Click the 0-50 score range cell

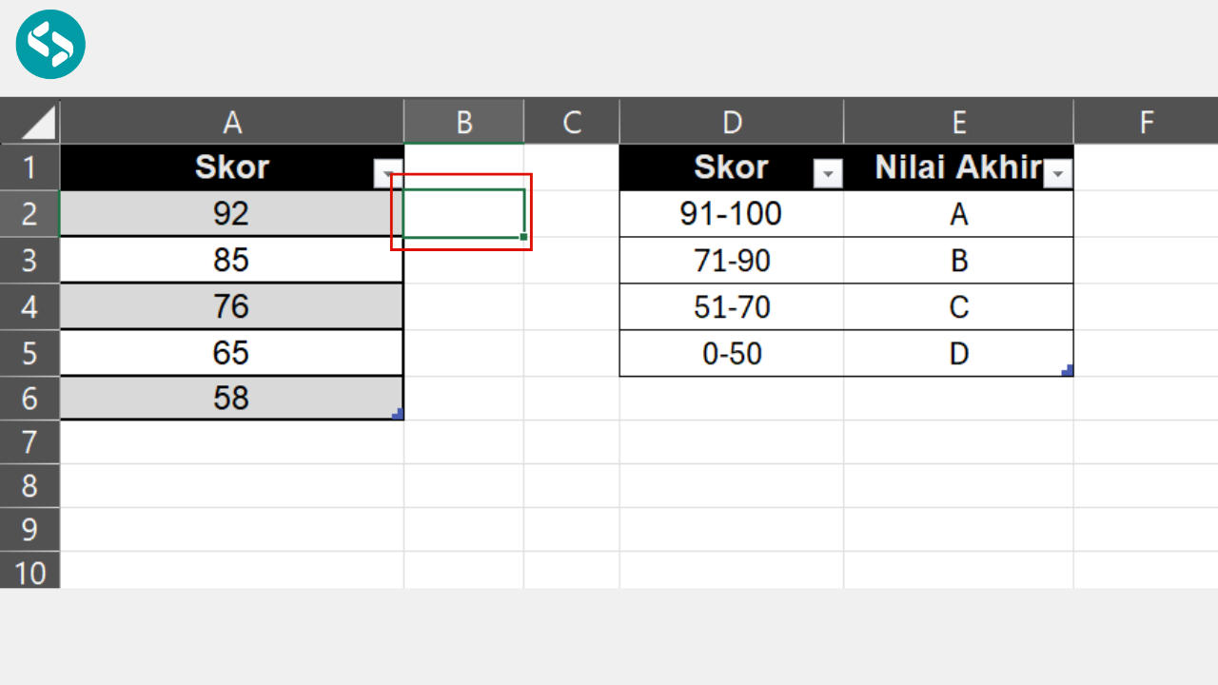point(731,354)
